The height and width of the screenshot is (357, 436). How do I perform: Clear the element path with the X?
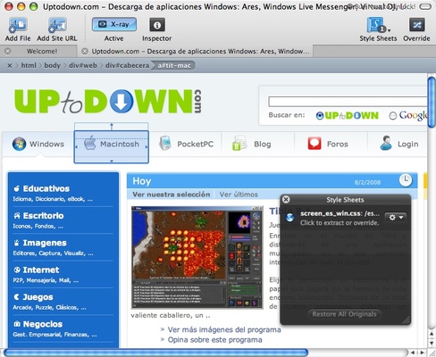pyautogui.click(x=10, y=65)
